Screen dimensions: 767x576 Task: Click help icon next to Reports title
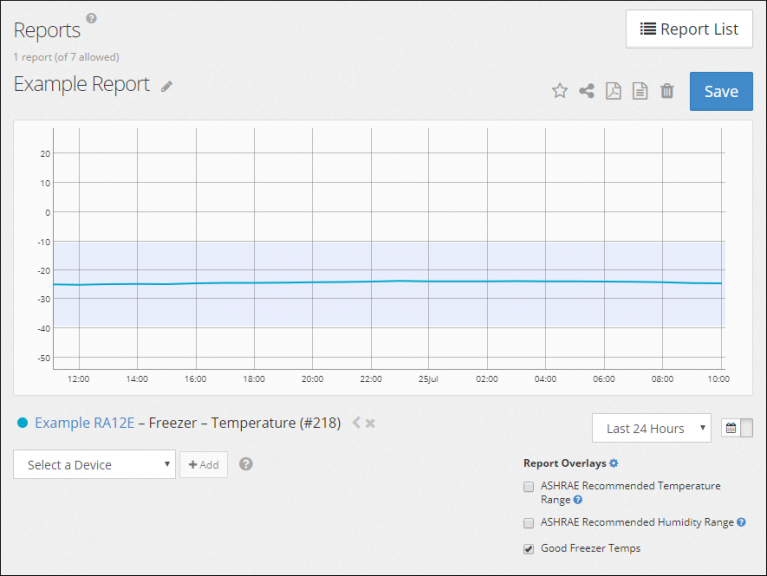tap(92, 18)
